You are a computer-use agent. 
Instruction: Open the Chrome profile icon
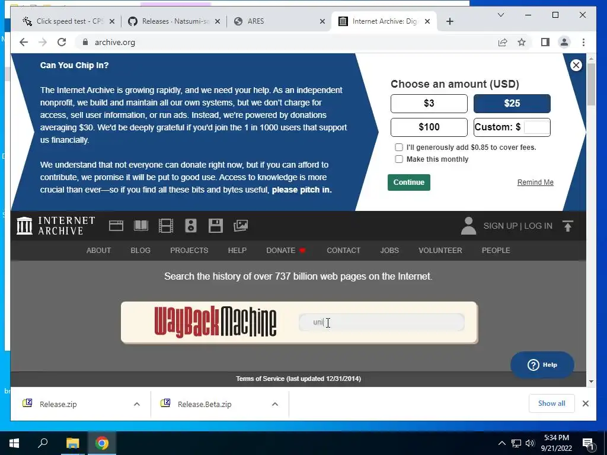click(x=564, y=42)
